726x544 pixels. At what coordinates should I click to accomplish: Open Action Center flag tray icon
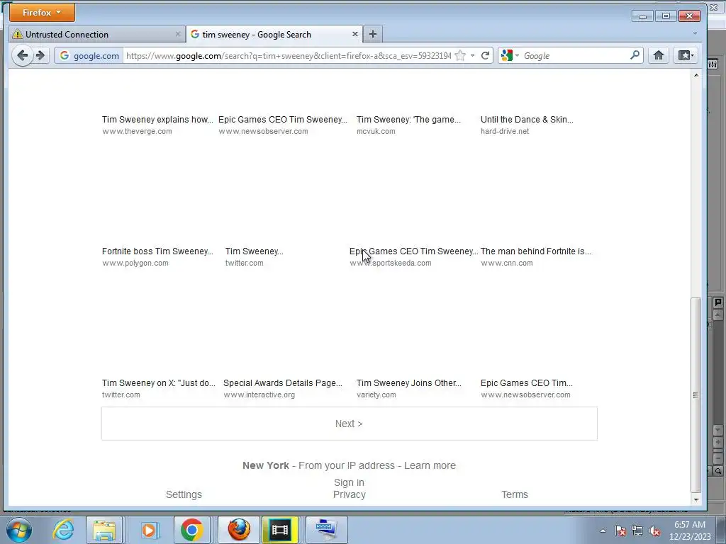pos(620,531)
